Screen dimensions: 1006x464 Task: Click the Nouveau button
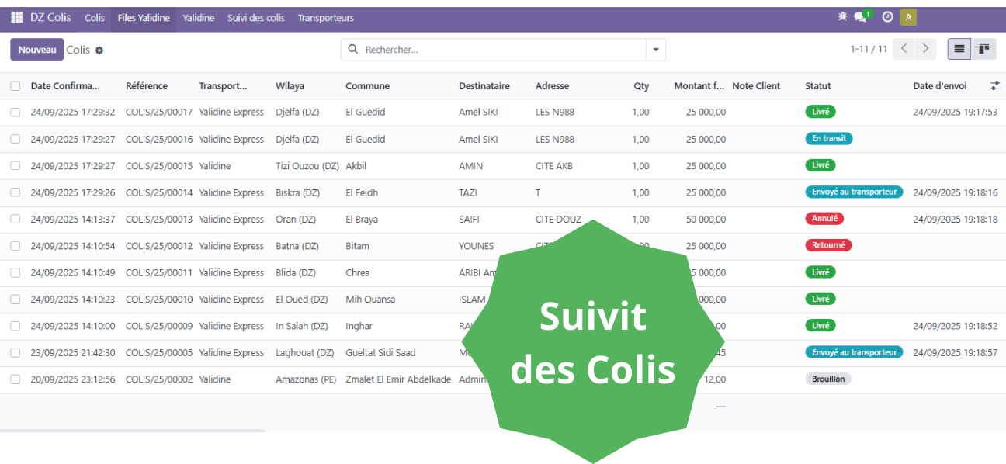point(37,50)
